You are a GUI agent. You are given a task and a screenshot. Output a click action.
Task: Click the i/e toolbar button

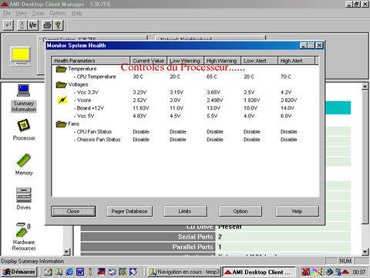pyautogui.click(x=32, y=25)
